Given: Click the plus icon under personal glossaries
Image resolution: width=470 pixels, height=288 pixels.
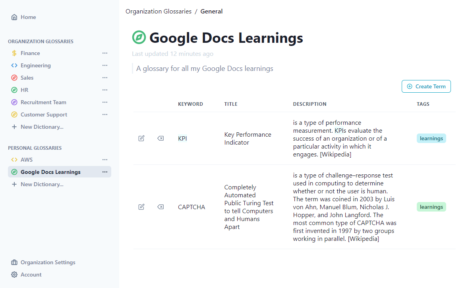Looking at the screenshot, I should click(x=14, y=184).
